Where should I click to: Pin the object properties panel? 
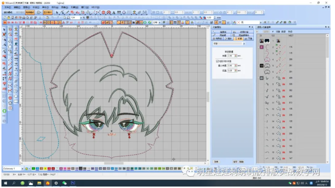[249, 27]
